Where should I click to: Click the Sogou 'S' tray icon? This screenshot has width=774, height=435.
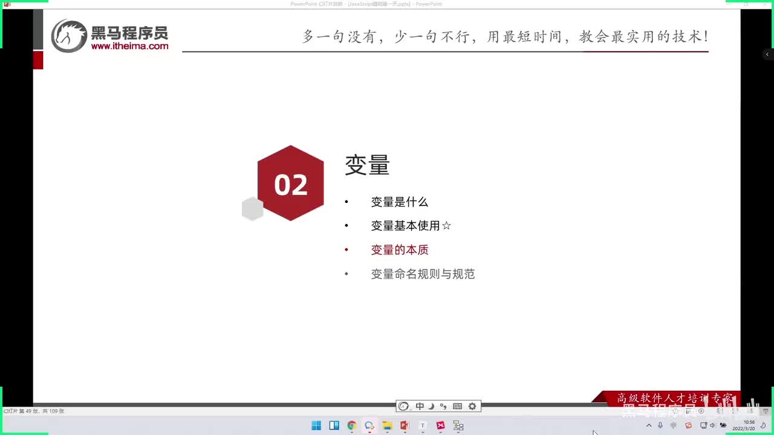tap(688, 425)
